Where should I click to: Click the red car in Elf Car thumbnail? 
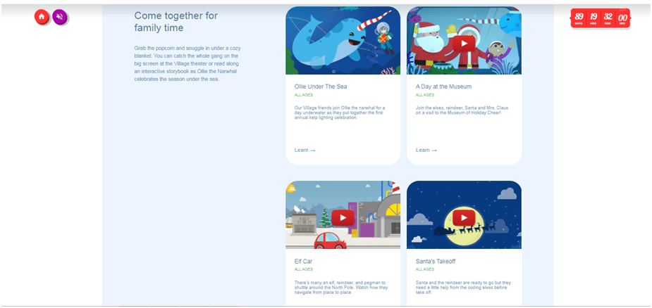pyautogui.click(x=330, y=240)
